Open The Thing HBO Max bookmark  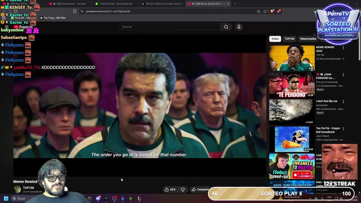point(53,18)
